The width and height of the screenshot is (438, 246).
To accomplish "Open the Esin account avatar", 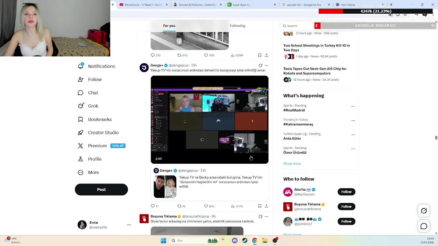I will pos(82,225).
